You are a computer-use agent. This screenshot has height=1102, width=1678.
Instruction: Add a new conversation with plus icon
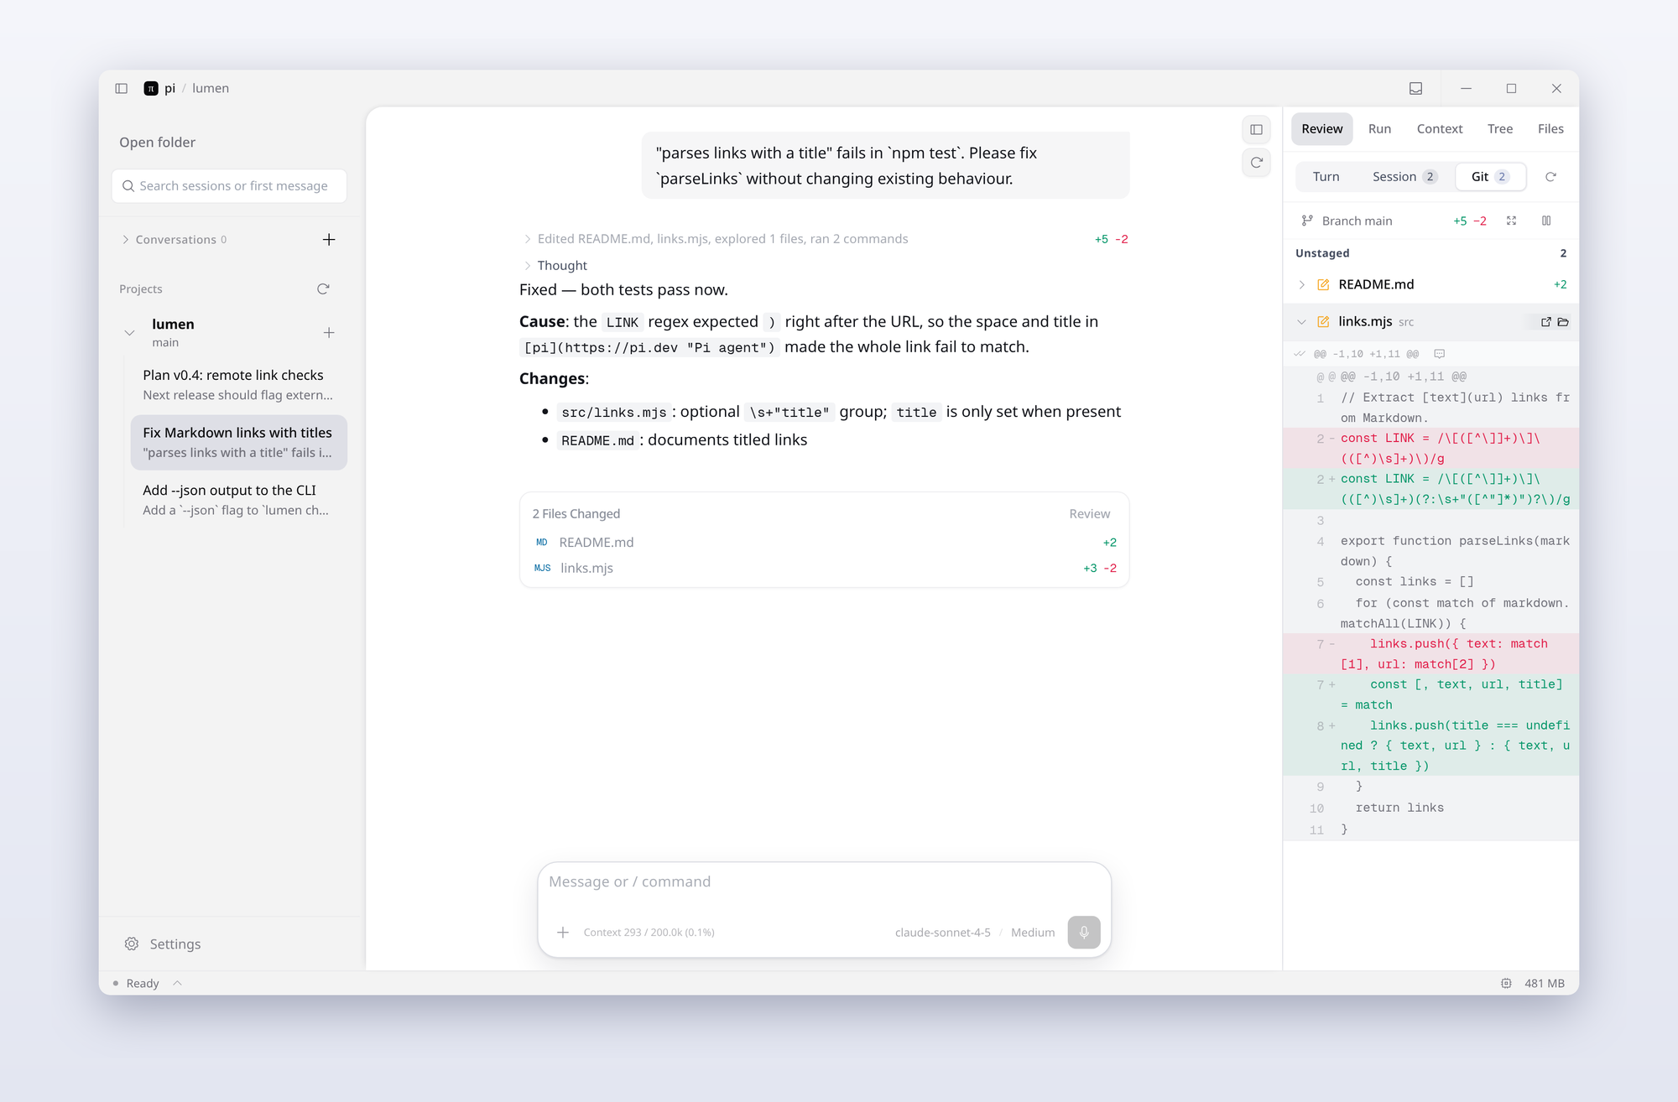329,240
